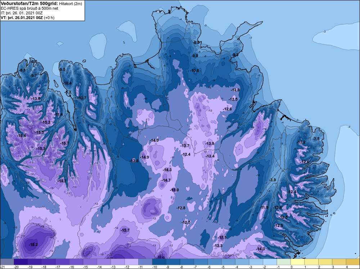This screenshot has width=360, height=269.
Task: Click the legend color box labeled 2
Action: [325, 262]
